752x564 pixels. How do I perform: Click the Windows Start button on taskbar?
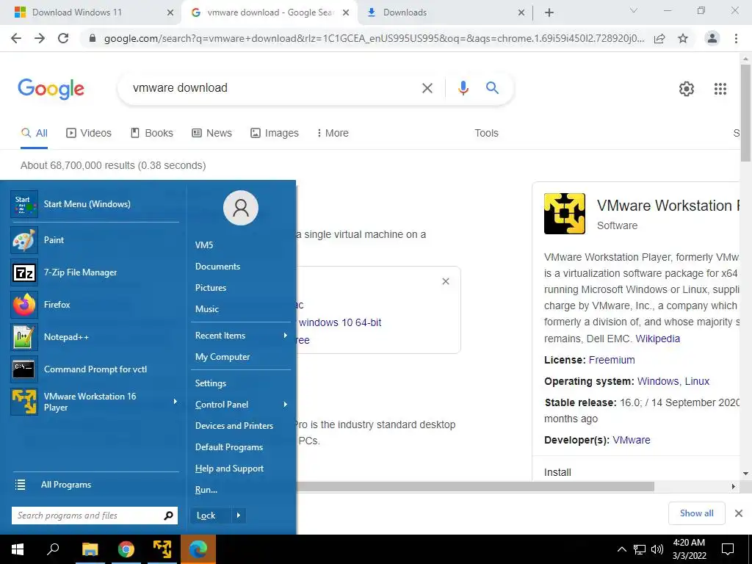[18, 549]
